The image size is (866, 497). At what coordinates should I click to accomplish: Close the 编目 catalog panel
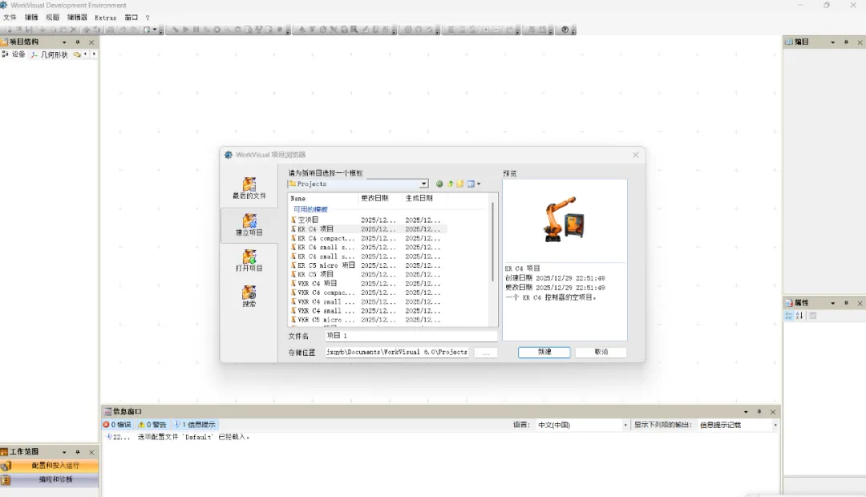tap(860, 42)
